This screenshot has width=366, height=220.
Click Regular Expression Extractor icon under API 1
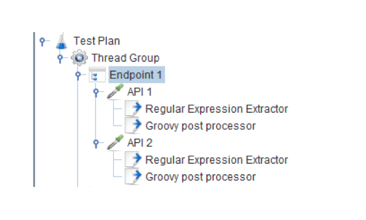pyautogui.click(x=133, y=108)
